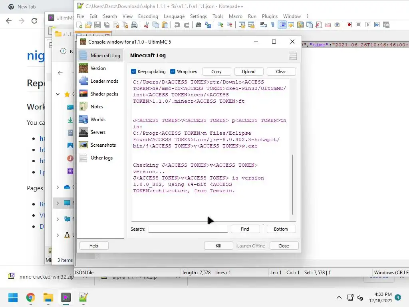Click the Open file icon in Notepad++ toolbar
The height and width of the screenshot is (307, 409).
[x=88, y=25]
